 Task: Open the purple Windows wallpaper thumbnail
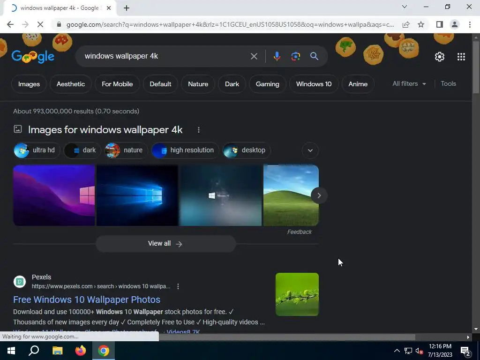[x=54, y=195]
